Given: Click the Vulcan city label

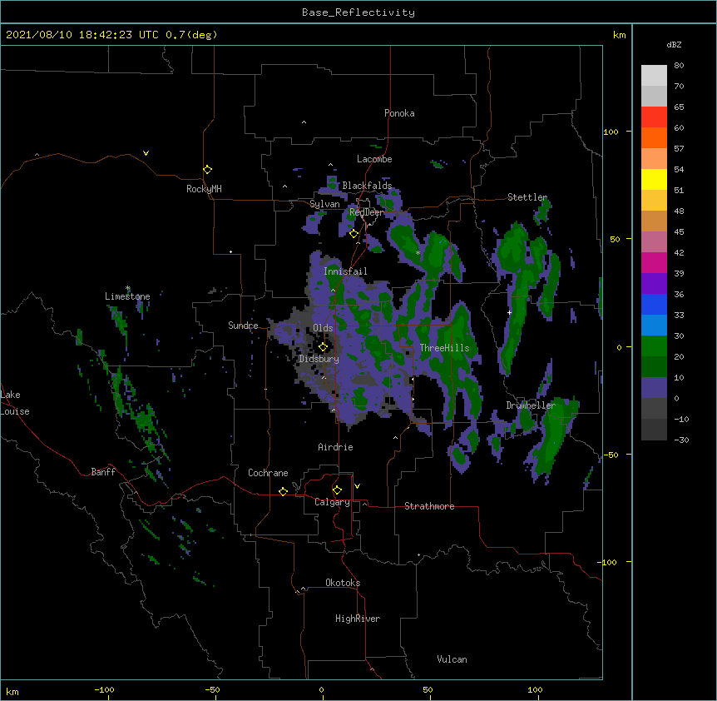Looking at the screenshot, I should [x=452, y=659].
